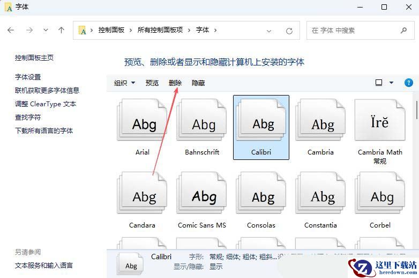This screenshot has height=278, width=419.
Task: Click 预览 in the toolbar
Action: pos(152,83)
